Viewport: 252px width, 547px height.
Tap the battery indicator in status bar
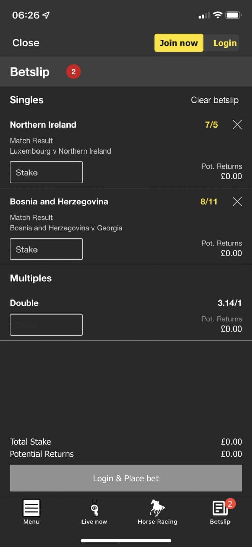234,15
